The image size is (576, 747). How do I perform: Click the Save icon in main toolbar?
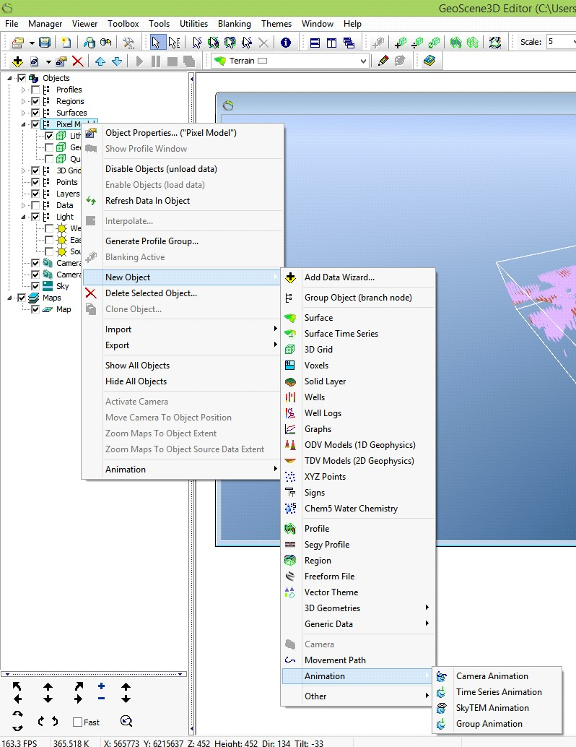tap(45, 43)
